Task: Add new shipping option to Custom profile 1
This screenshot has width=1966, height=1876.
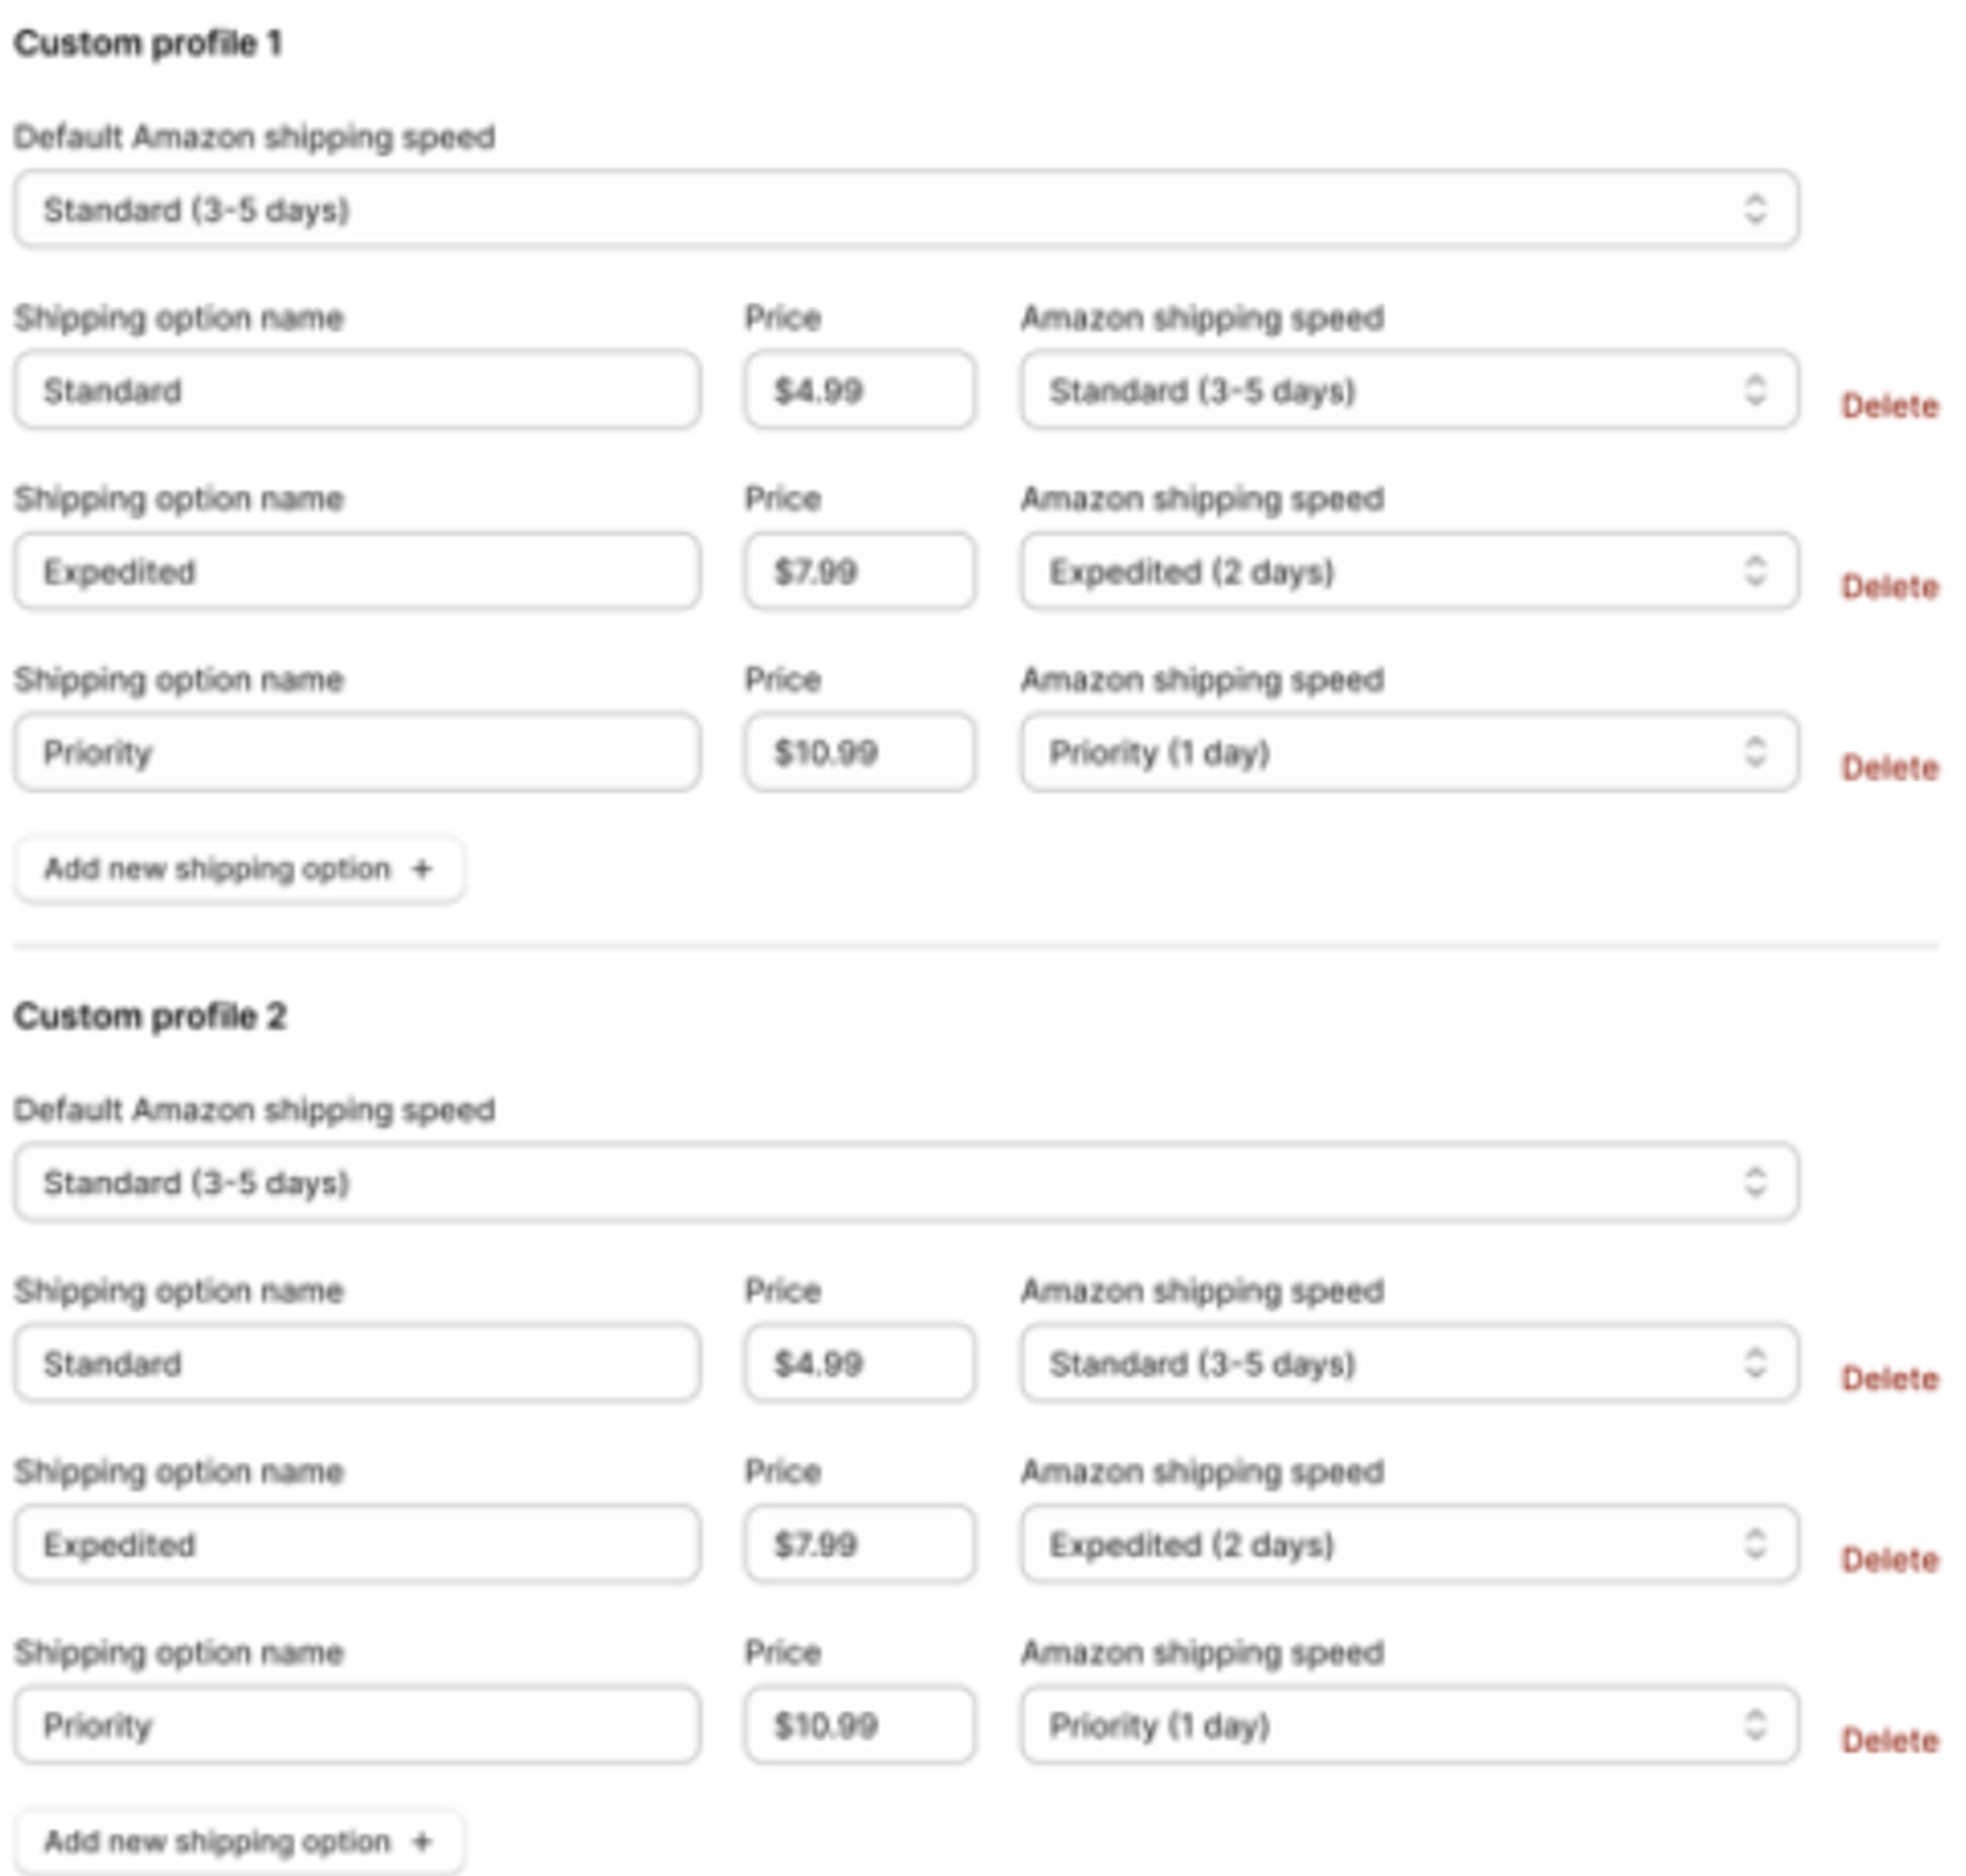Action: click(238, 869)
